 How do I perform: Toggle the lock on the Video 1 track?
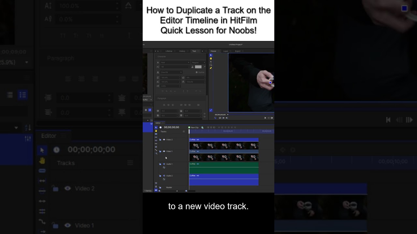[160, 151]
